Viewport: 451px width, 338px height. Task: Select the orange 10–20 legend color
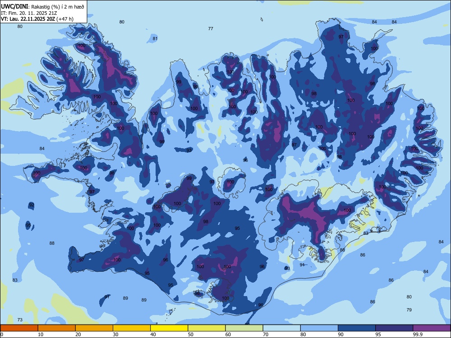point(57,328)
